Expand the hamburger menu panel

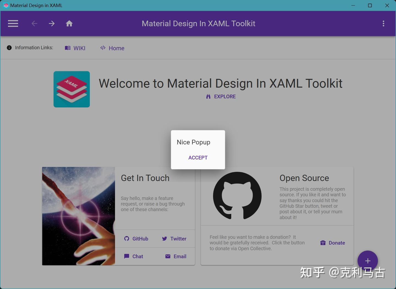pyautogui.click(x=13, y=23)
